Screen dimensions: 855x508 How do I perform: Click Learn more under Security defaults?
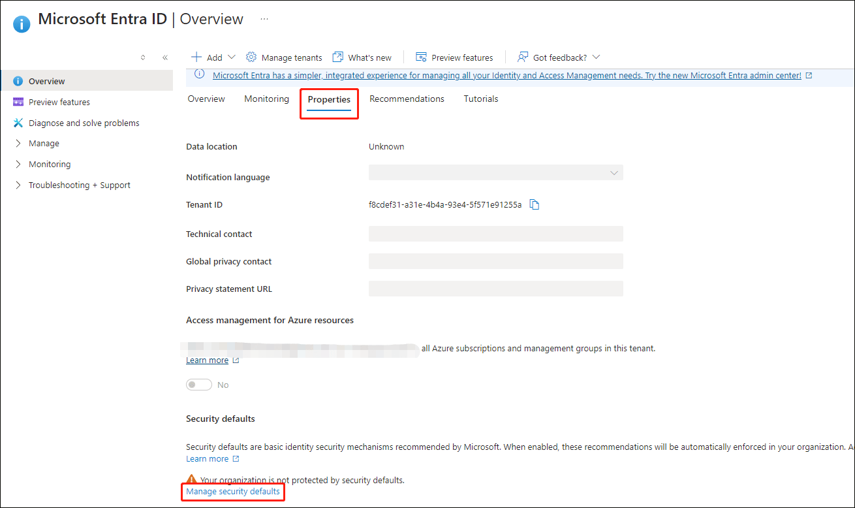pyautogui.click(x=207, y=459)
